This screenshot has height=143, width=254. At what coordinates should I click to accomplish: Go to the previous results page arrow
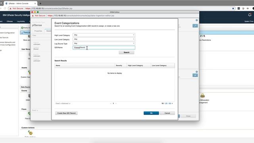coord(111,103)
